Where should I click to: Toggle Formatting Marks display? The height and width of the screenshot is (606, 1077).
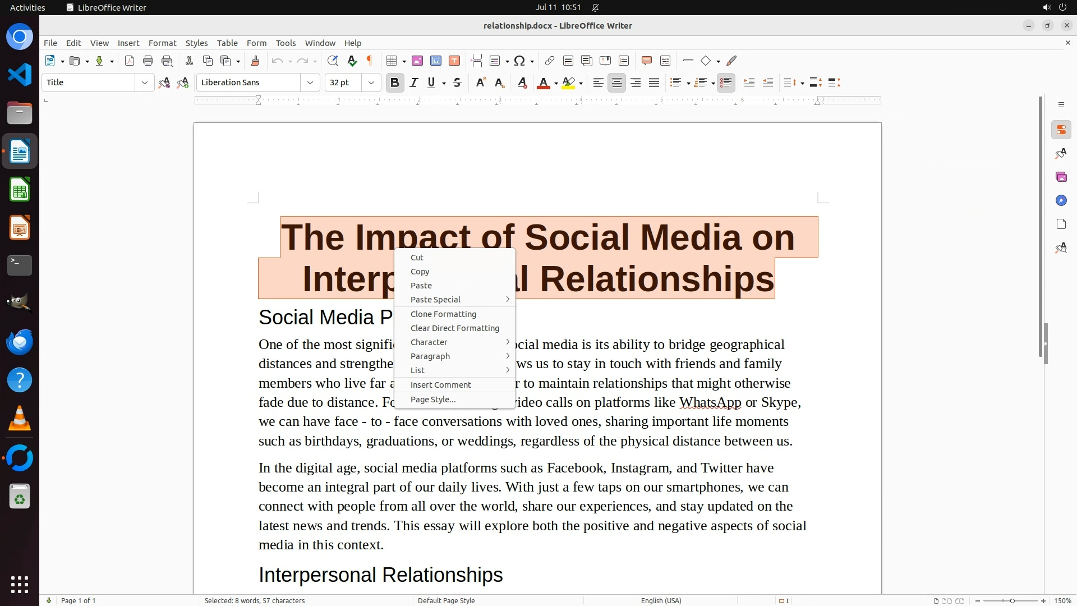[370, 61]
